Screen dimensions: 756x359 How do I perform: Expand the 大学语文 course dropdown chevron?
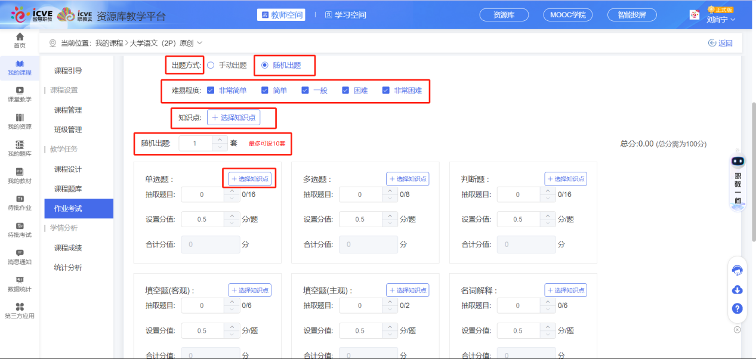tap(200, 43)
